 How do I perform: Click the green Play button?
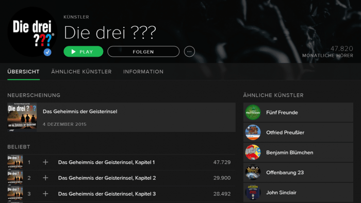[84, 52]
